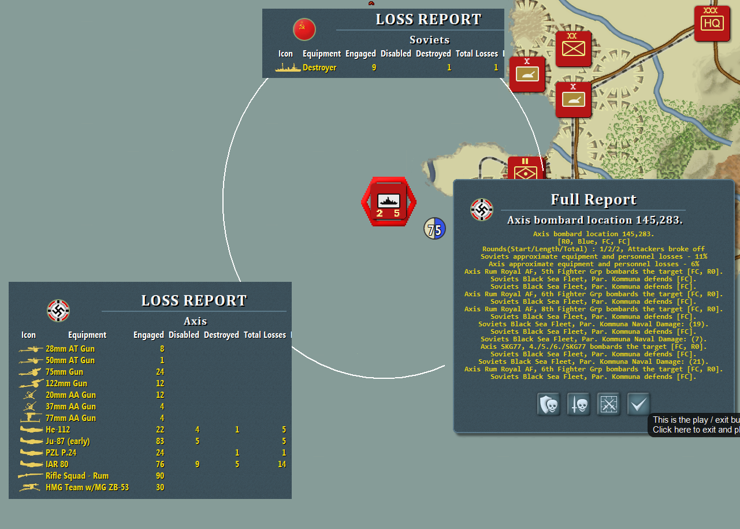Click the 28mm AT Gun row label

tap(70, 349)
